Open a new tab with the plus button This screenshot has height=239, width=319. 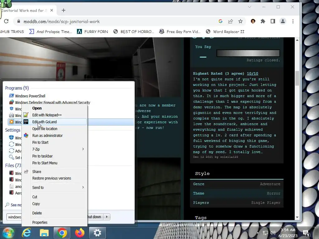point(64,10)
